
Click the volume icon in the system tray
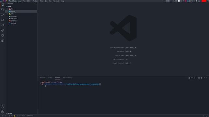(x=192, y=1)
